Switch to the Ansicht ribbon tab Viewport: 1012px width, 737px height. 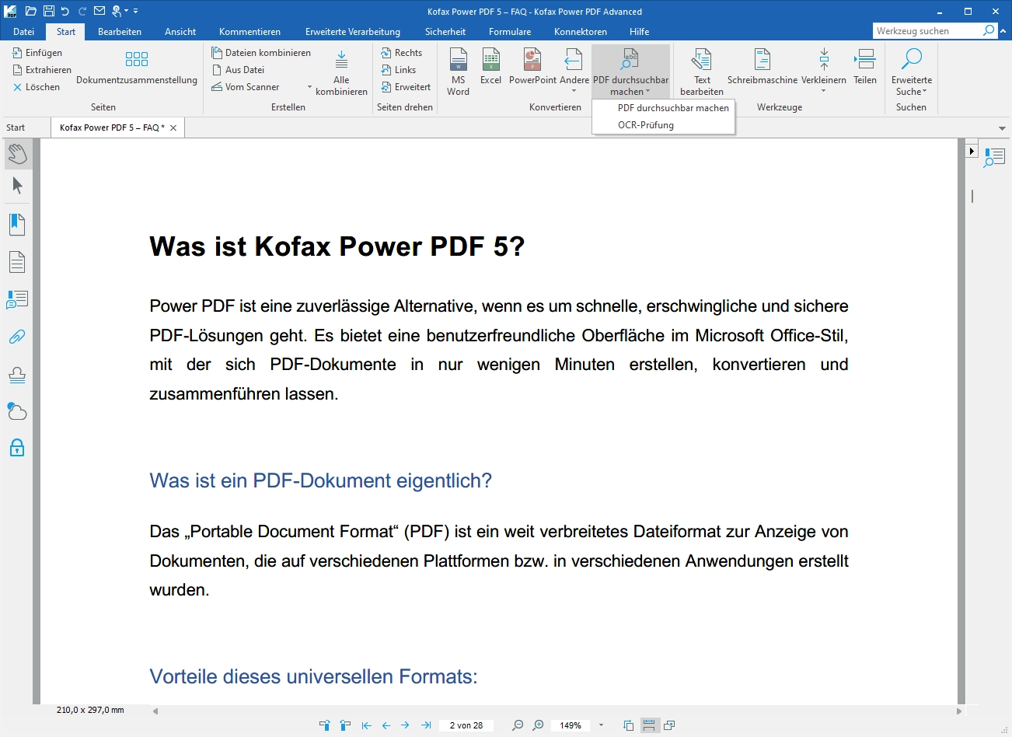click(180, 32)
